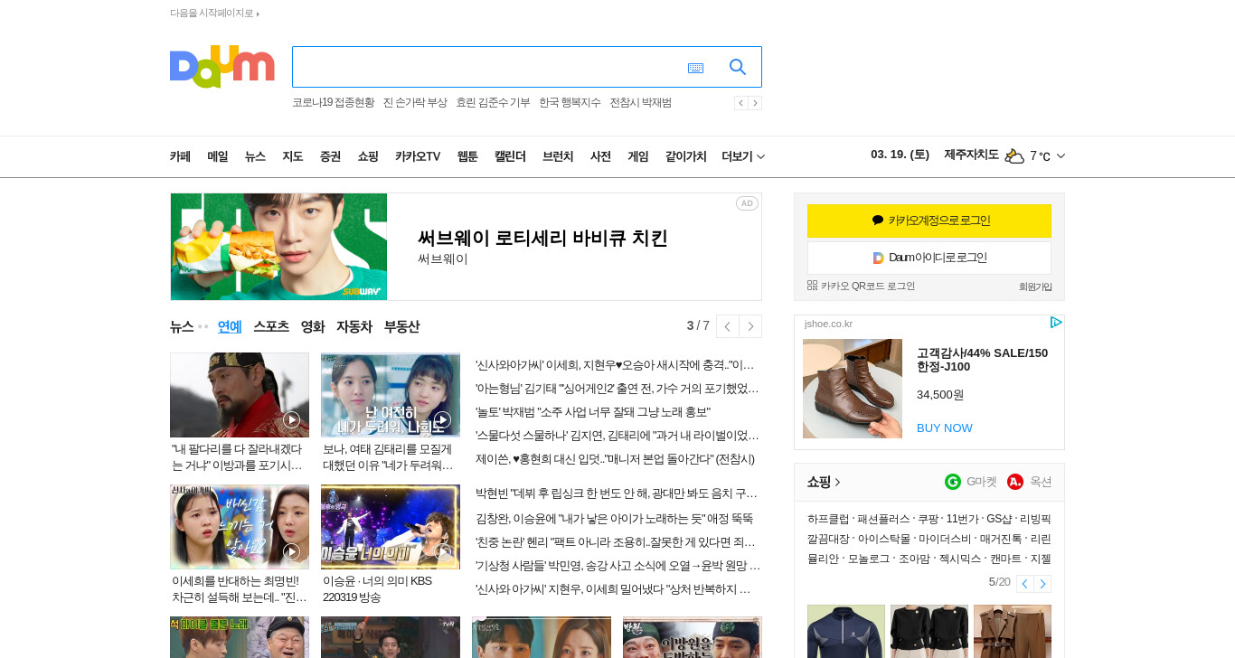Show next trending search keywords
The height and width of the screenshot is (658, 1235).
click(755, 103)
